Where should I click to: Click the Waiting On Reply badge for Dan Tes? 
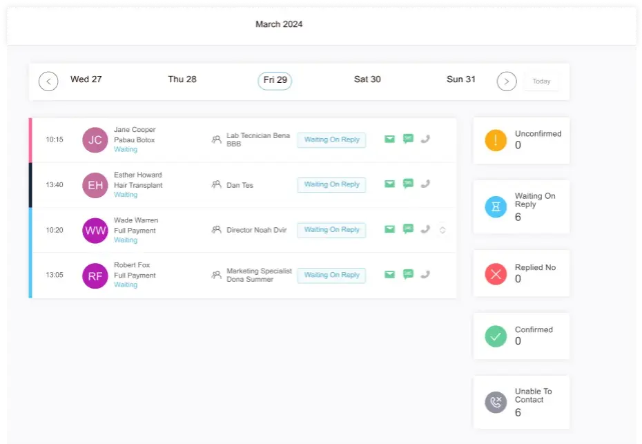tap(331, 184)
